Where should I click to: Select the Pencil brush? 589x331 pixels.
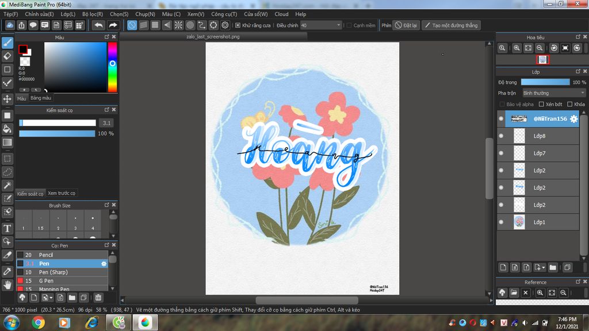coord(62,255)
